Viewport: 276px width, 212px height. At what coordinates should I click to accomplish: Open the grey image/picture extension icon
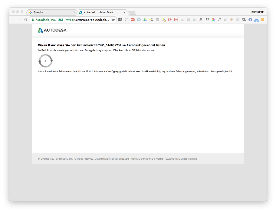188,20
